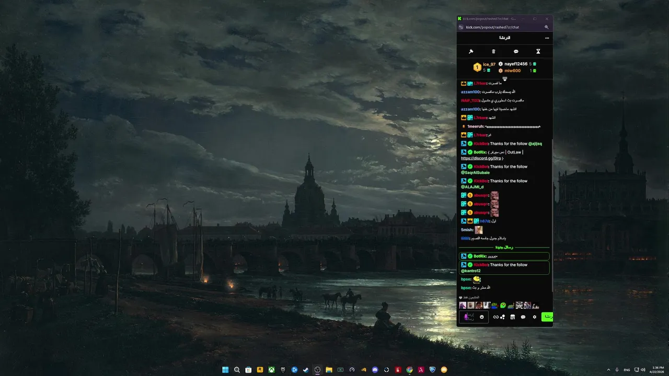Viewport: 669px width, 376px height.
Task: Open the Windows Start menu
Action: coord(225,370)
